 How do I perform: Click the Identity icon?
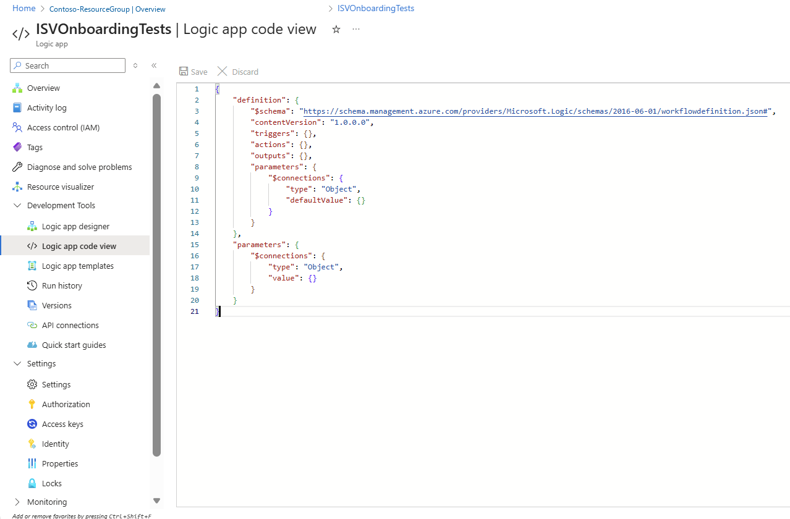tap(32, 444)
